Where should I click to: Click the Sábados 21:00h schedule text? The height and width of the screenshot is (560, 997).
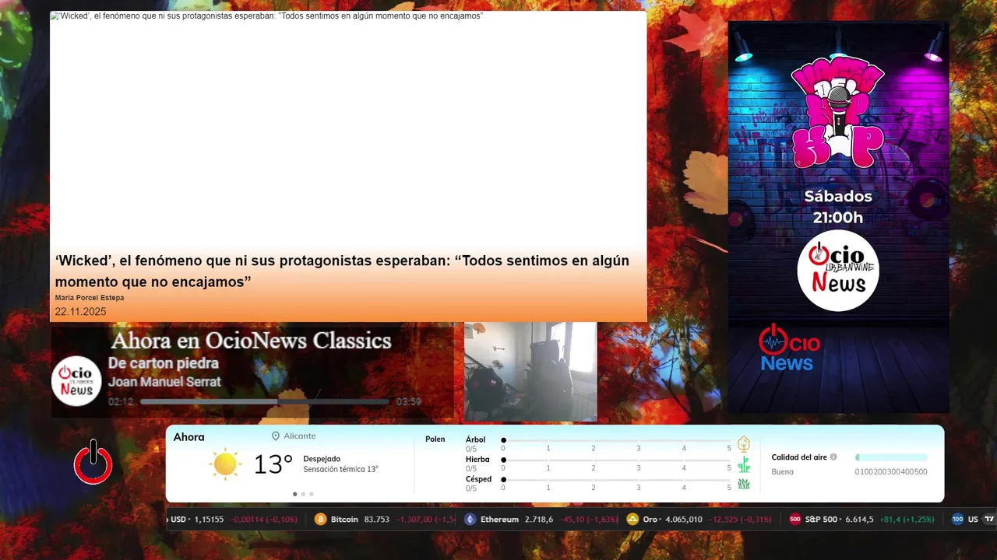(x=838, y=207)
